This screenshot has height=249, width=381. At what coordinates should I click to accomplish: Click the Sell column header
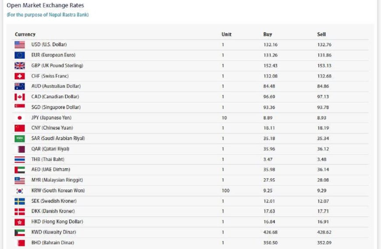pyautogui.click(x=321, y=34)
